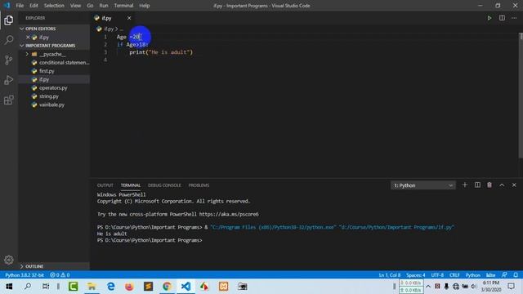
Task: Launch Firefox from the taskbar
Action: coord(129,287)
